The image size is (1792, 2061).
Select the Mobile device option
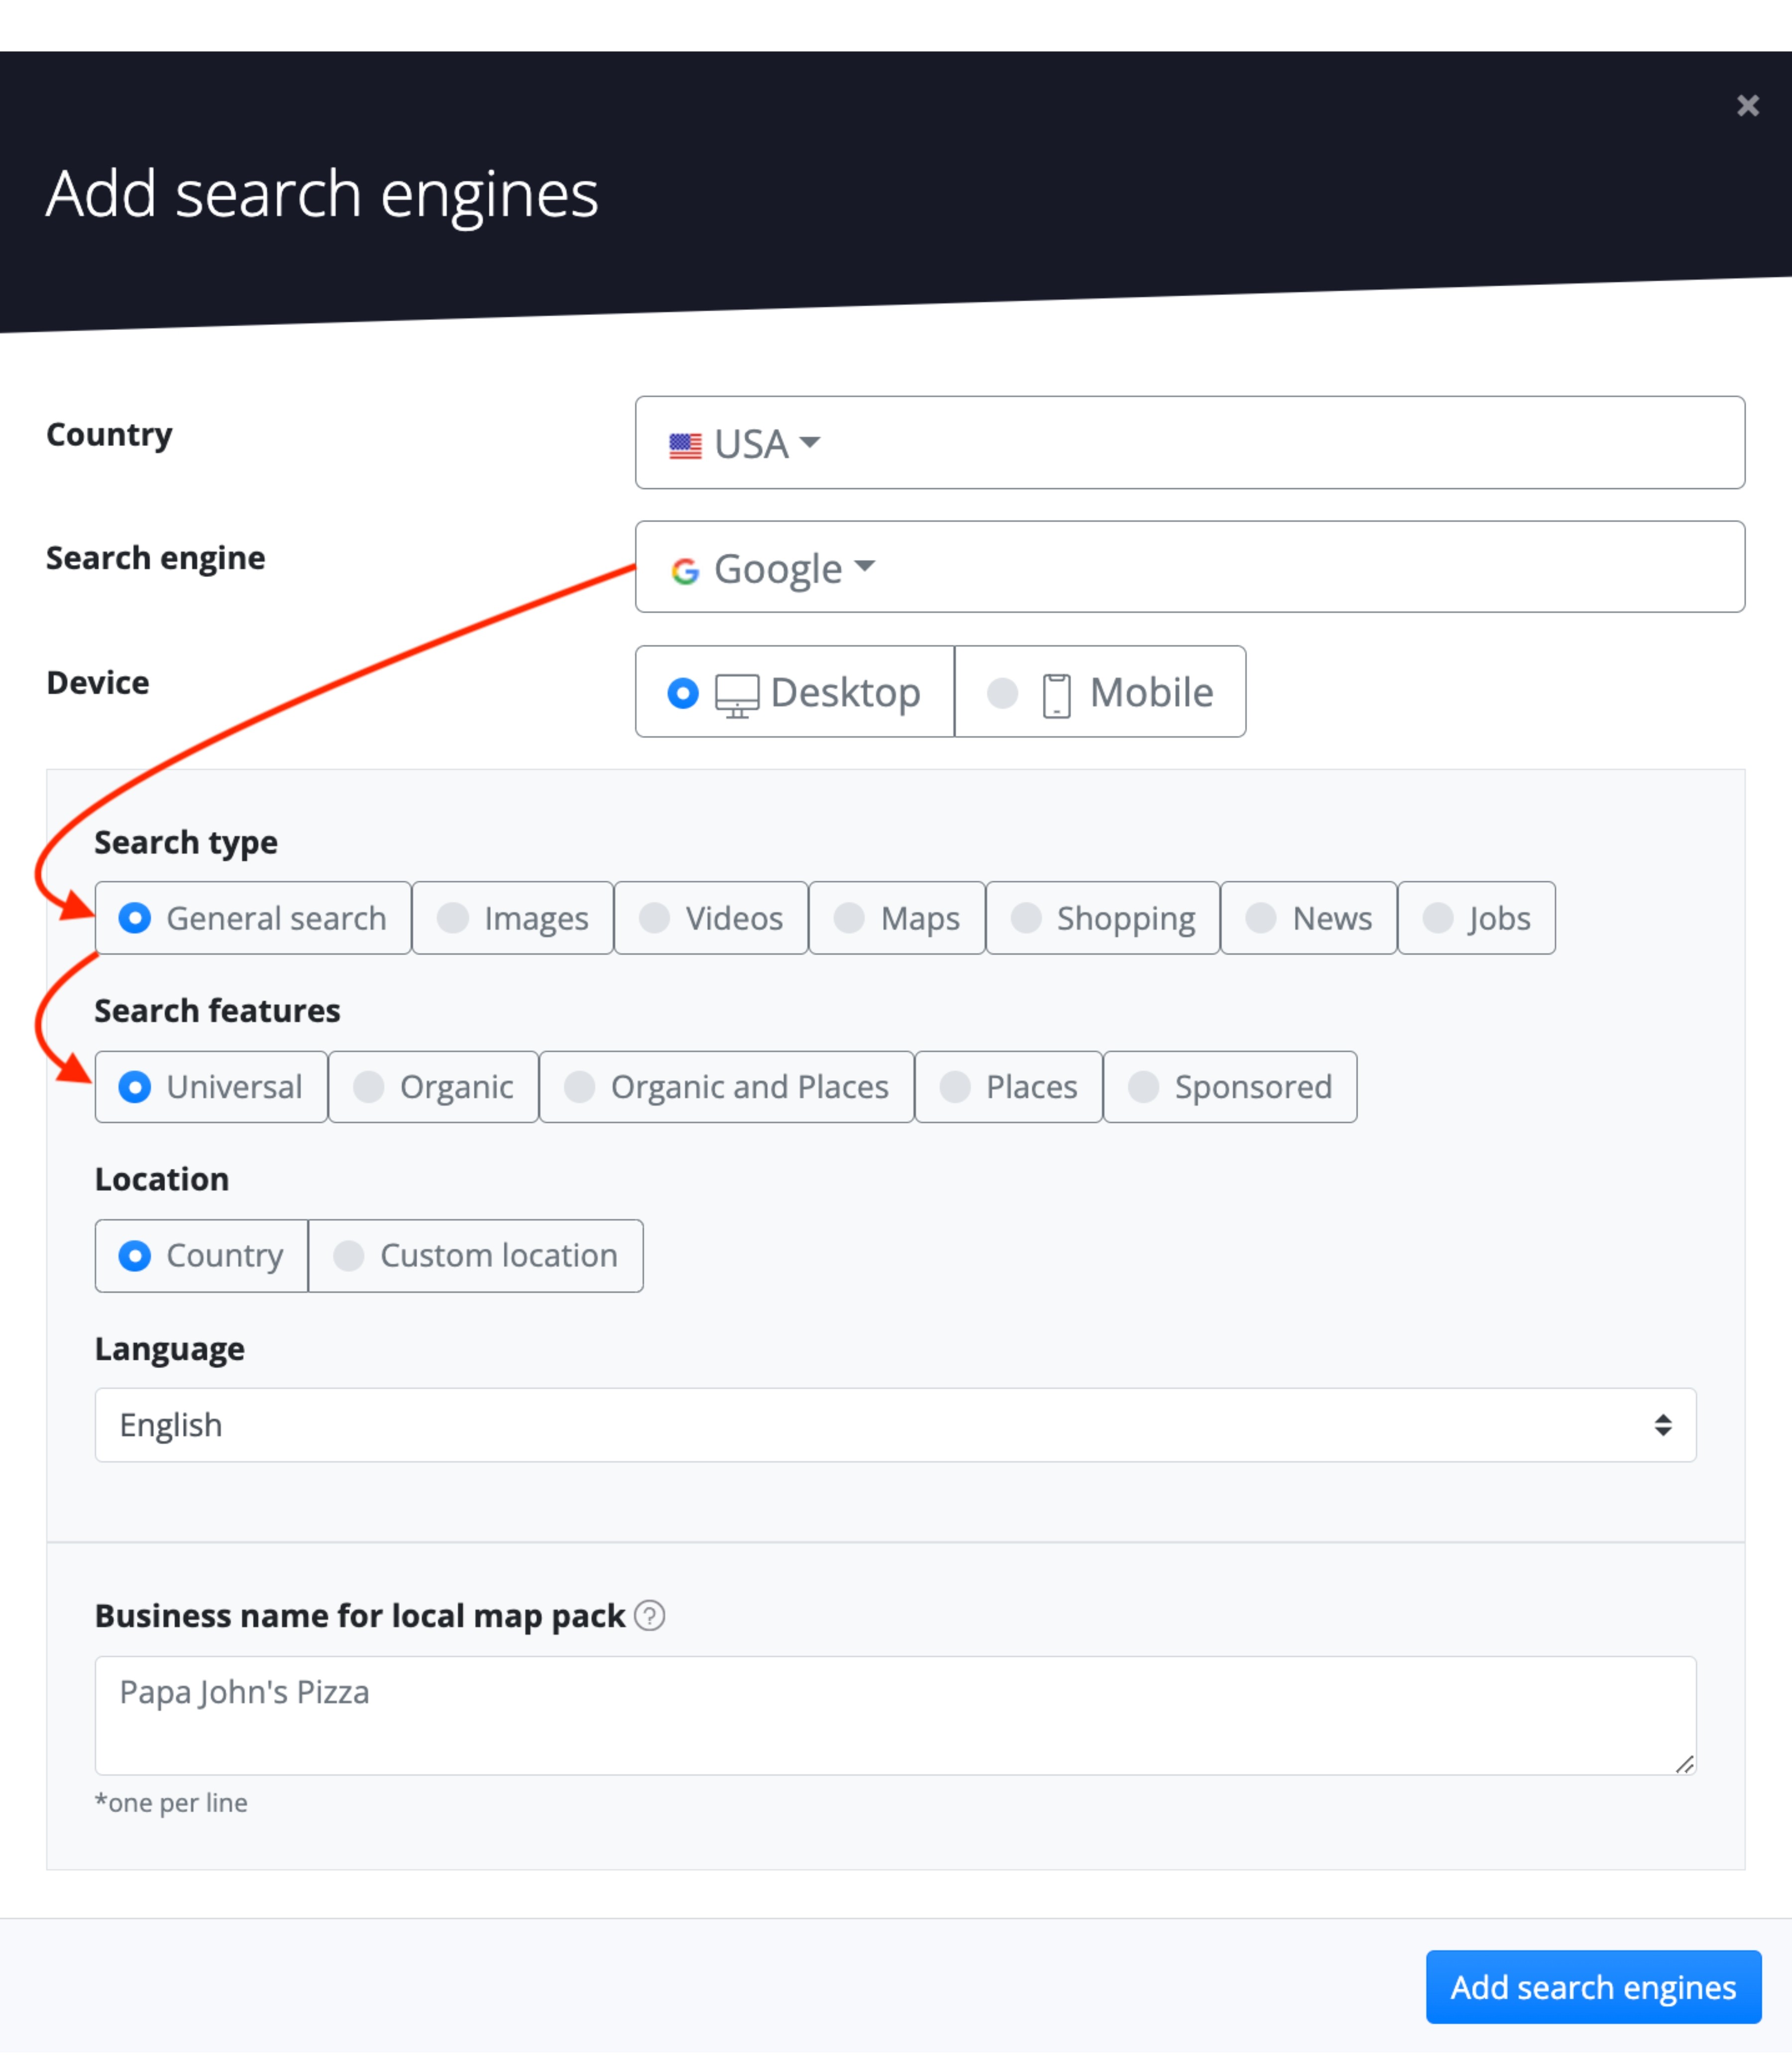click(x=1100, y=692)
